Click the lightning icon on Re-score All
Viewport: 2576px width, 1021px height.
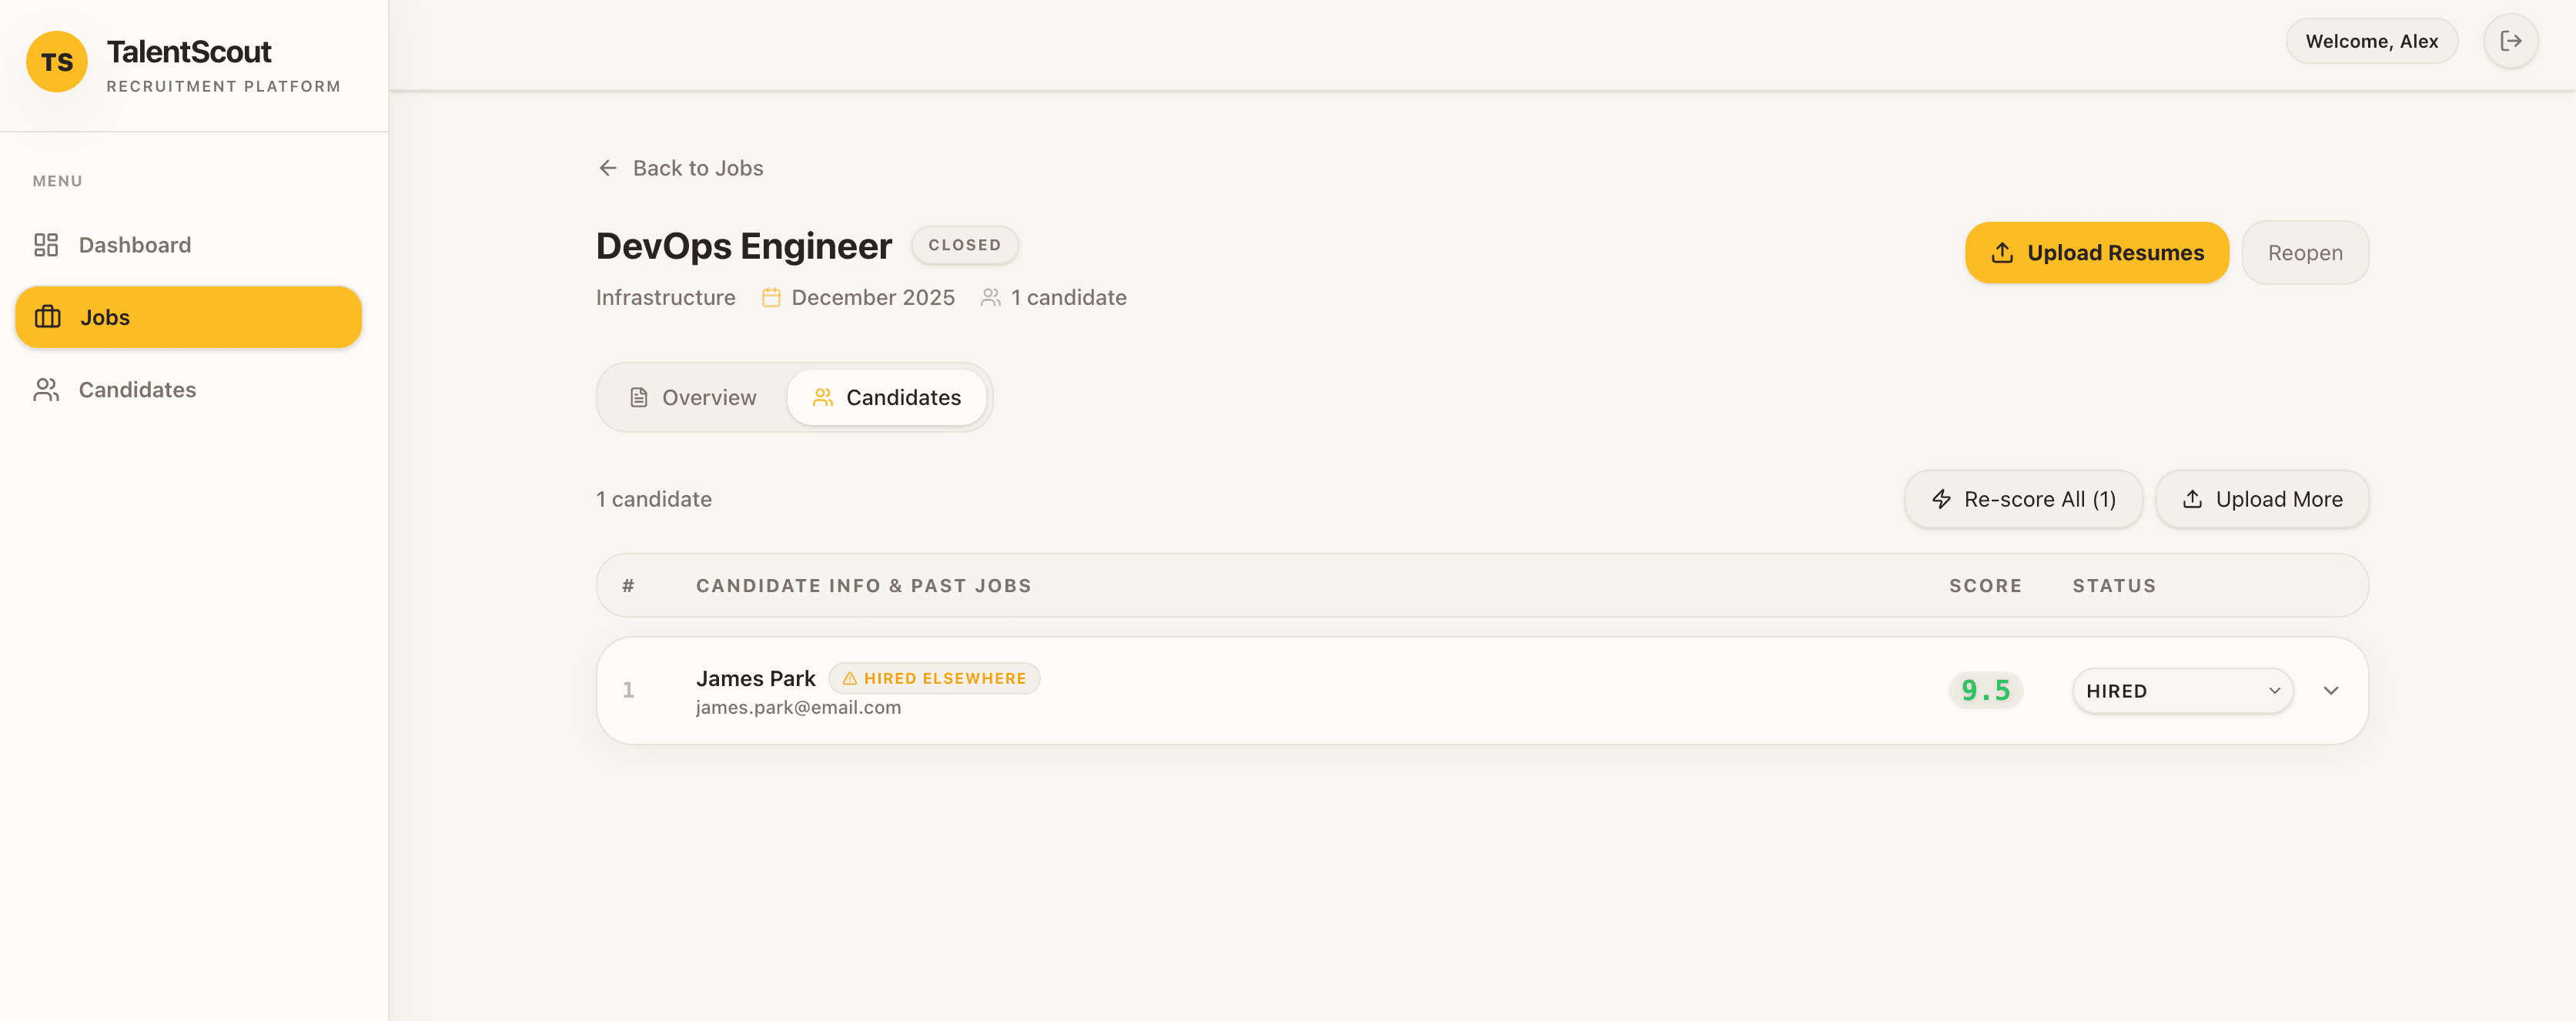click(1940, 499)
